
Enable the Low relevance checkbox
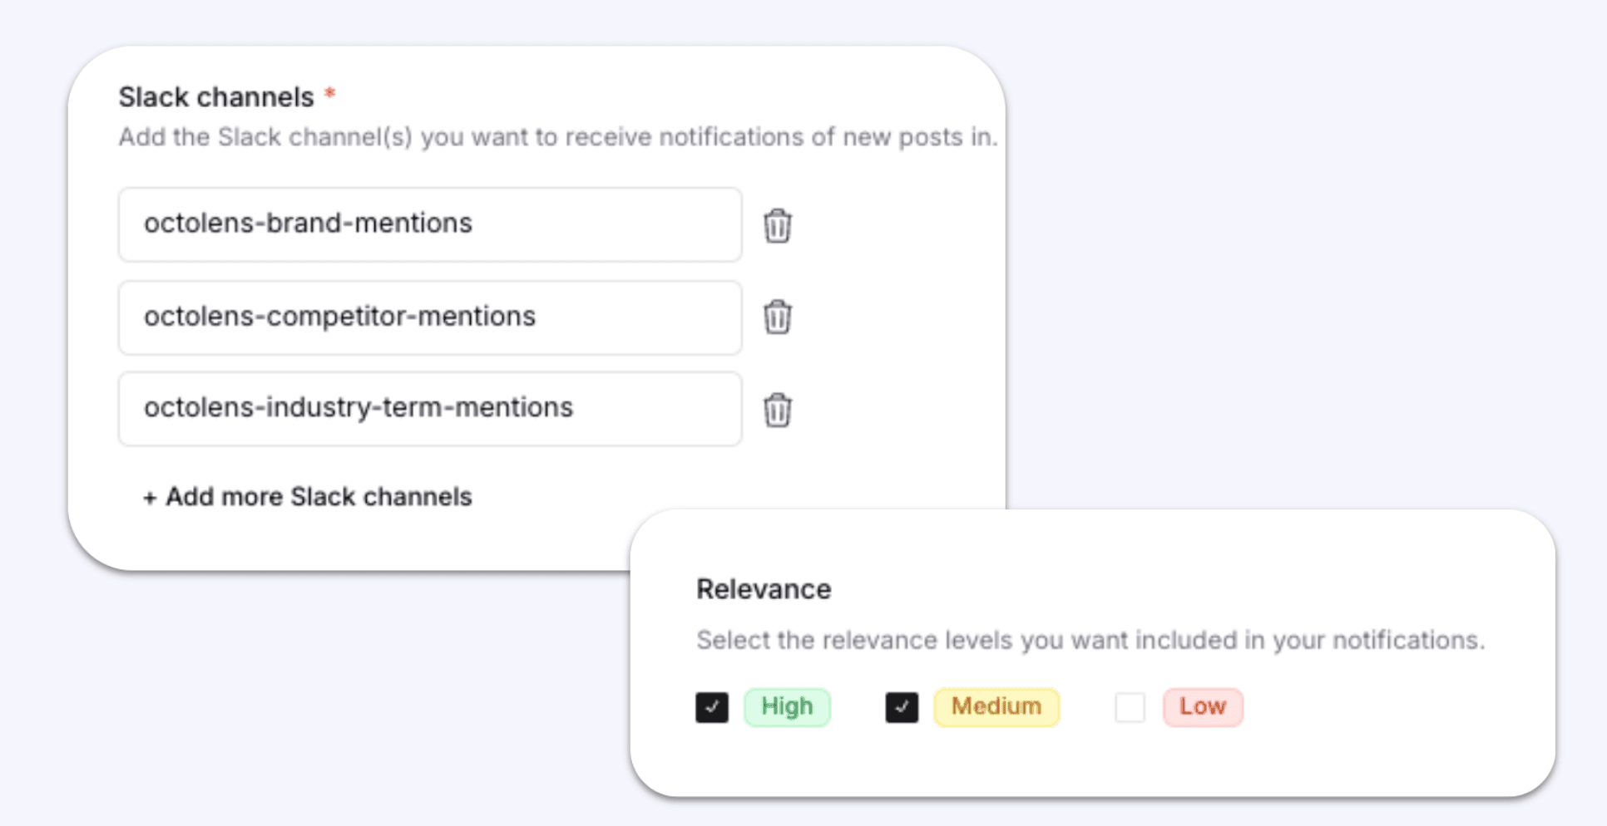coord(1129,707)
